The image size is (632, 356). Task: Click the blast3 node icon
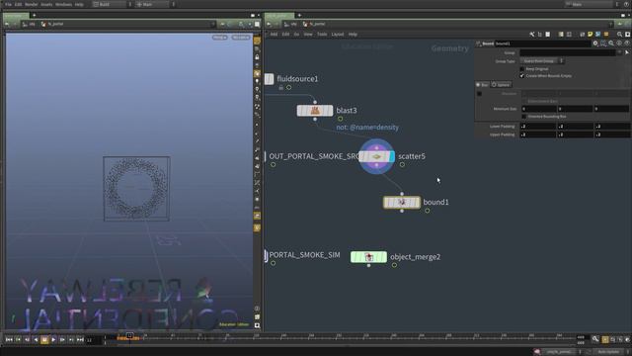tap(315, 110)
